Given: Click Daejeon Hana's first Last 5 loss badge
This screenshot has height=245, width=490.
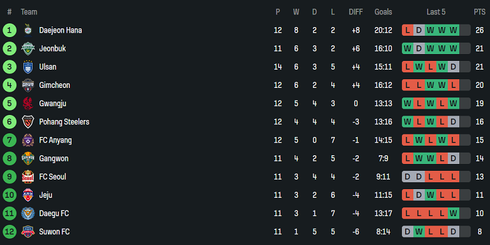Looking at the screenshot, I should coord(408,30).
